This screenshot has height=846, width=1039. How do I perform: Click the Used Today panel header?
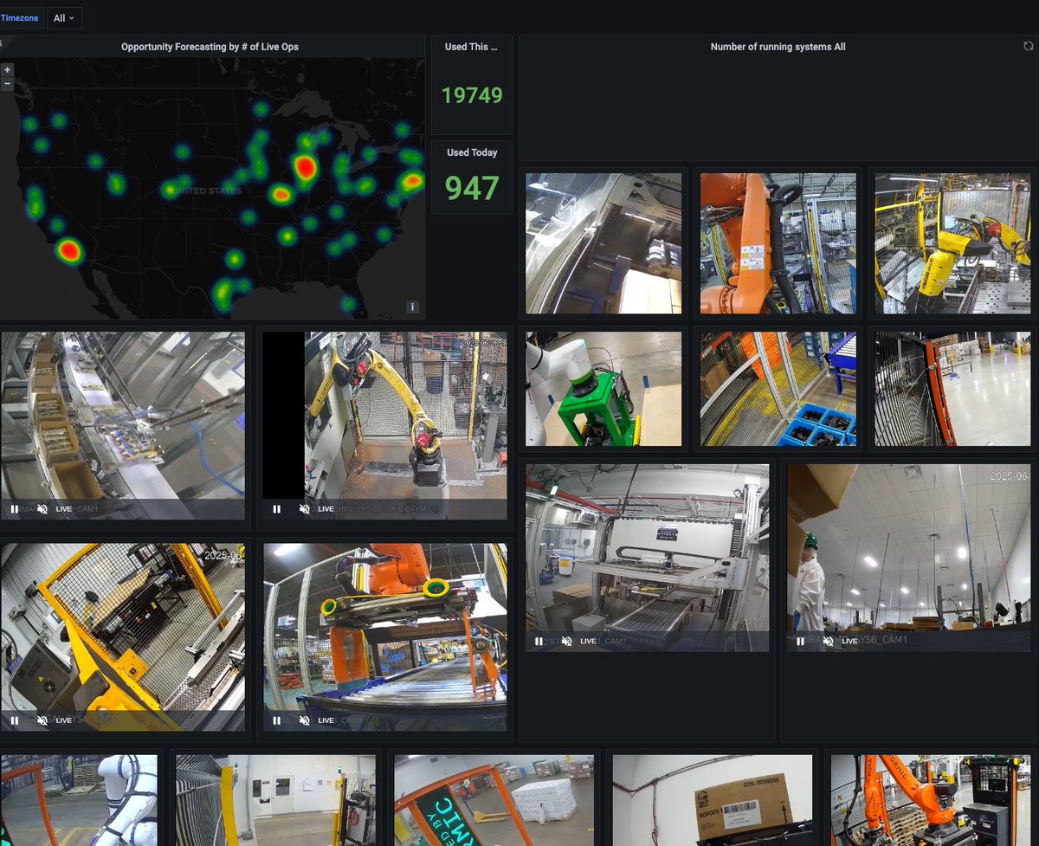click(471, 152)
